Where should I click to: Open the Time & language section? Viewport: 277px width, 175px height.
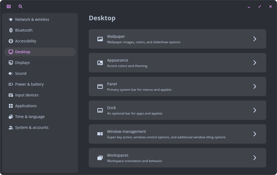pos(30,116)
